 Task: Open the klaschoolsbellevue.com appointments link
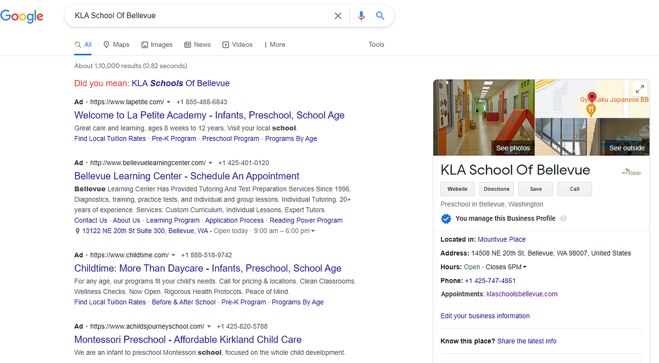pyautogui.click(x=522, y=294)
